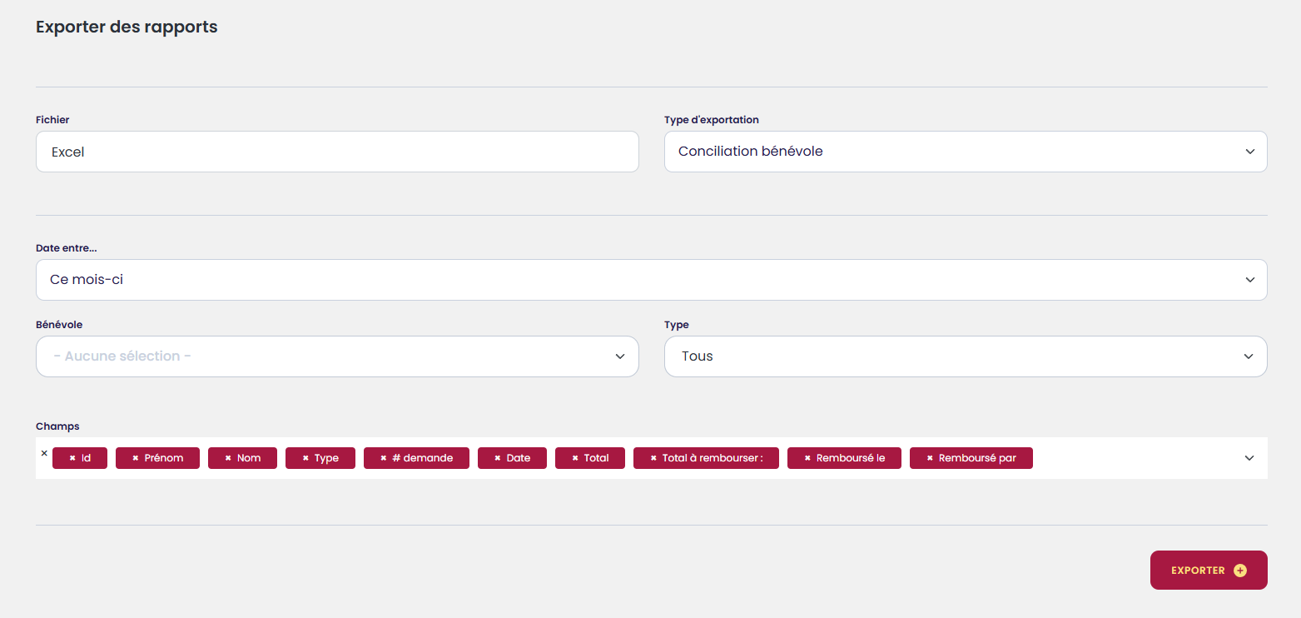Click the plus icon on Exporter

pos(1240,571)
